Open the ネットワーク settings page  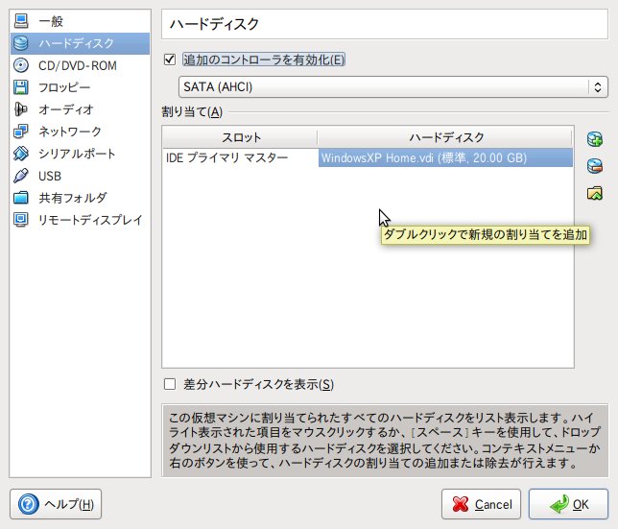(x=80, y=132)
